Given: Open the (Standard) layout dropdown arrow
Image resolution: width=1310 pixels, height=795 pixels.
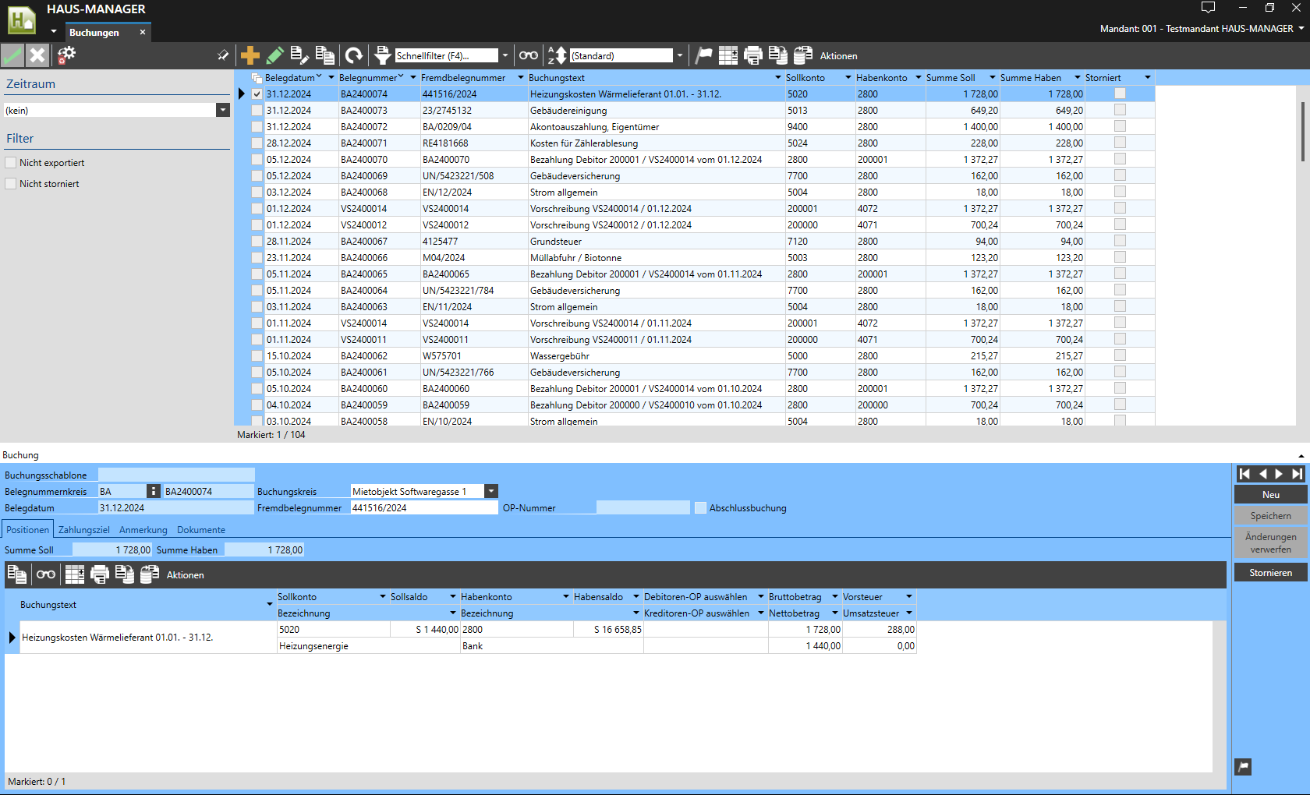Looking at the screenshot, I should [x=680, y=55].
